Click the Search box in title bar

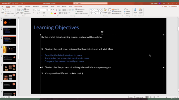pyautogui.click(x=90, y=3)
